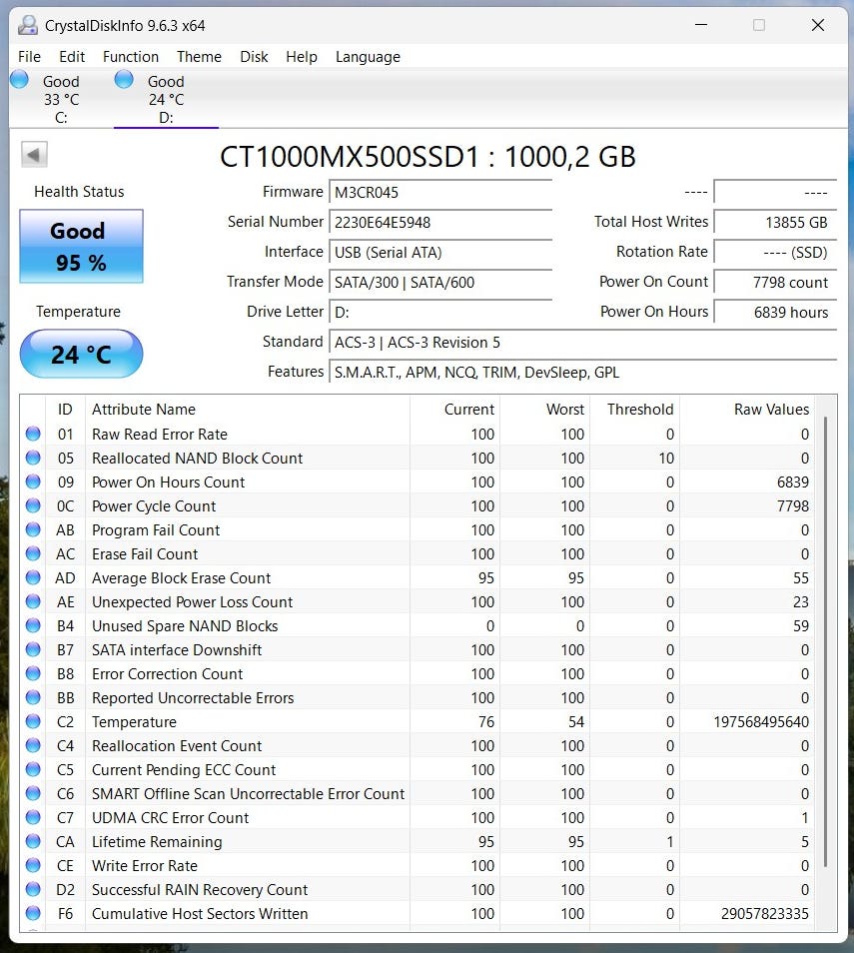The height and width of the screenshot is (953, 854).
Task: Open the Edit menu
Action: [x=72, y=57]
